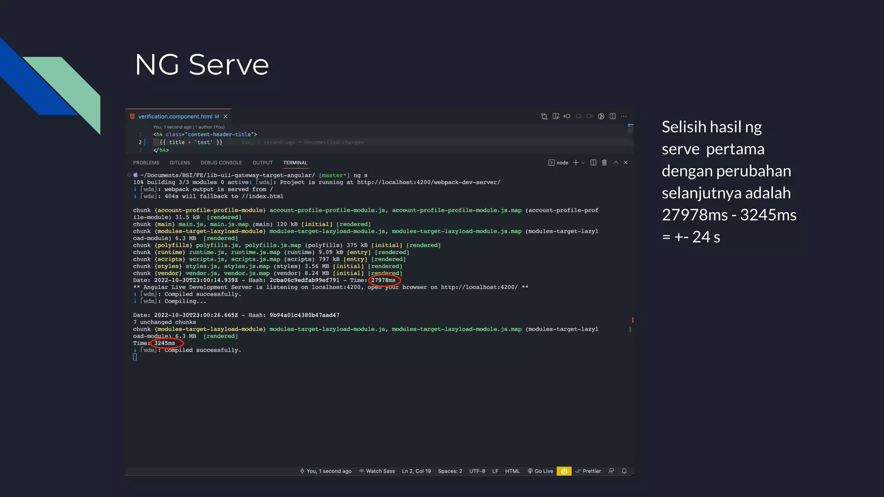Change end of line sequence LF
This screenshot has width=884, height=497.
coord(495,471)
